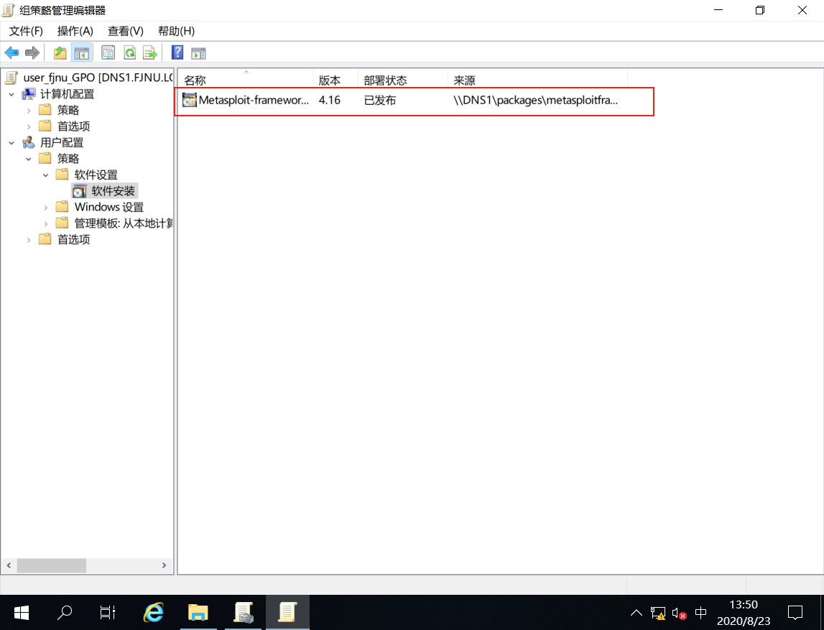Viewport: 824px width, 630px height.
Task: Sort by the 来源 column header
Action: click(x=537, y=80)
